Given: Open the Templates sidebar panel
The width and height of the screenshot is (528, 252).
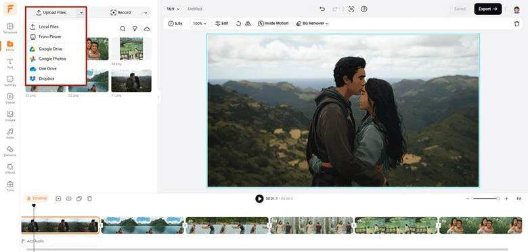Looking at the screenshot, I should tap(10, 28).
